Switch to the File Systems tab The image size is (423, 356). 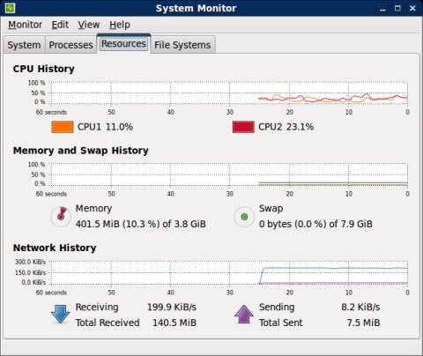[x=182, y=45]
